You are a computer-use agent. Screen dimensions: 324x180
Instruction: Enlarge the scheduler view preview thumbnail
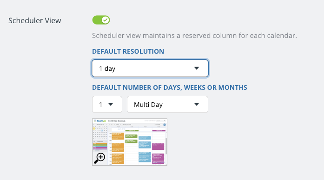[x=130, y=142]
